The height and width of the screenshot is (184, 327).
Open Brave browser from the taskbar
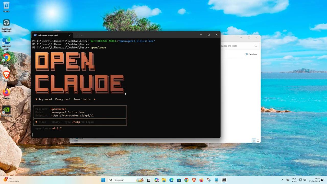coord(194,180)
